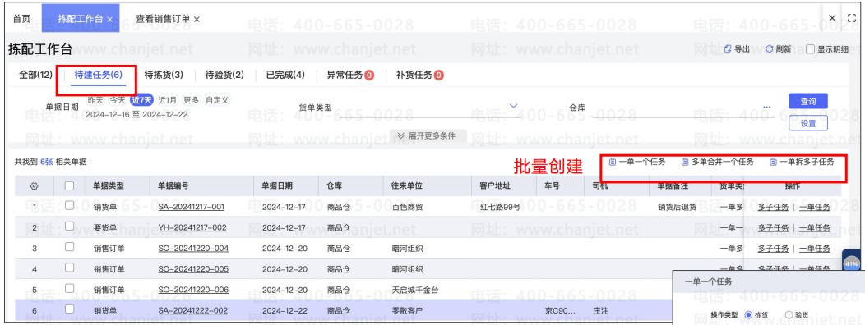Click the blue 查询 button
This screenshot has height=325, width=865.
pyautogui.click(x=808, y=101)
